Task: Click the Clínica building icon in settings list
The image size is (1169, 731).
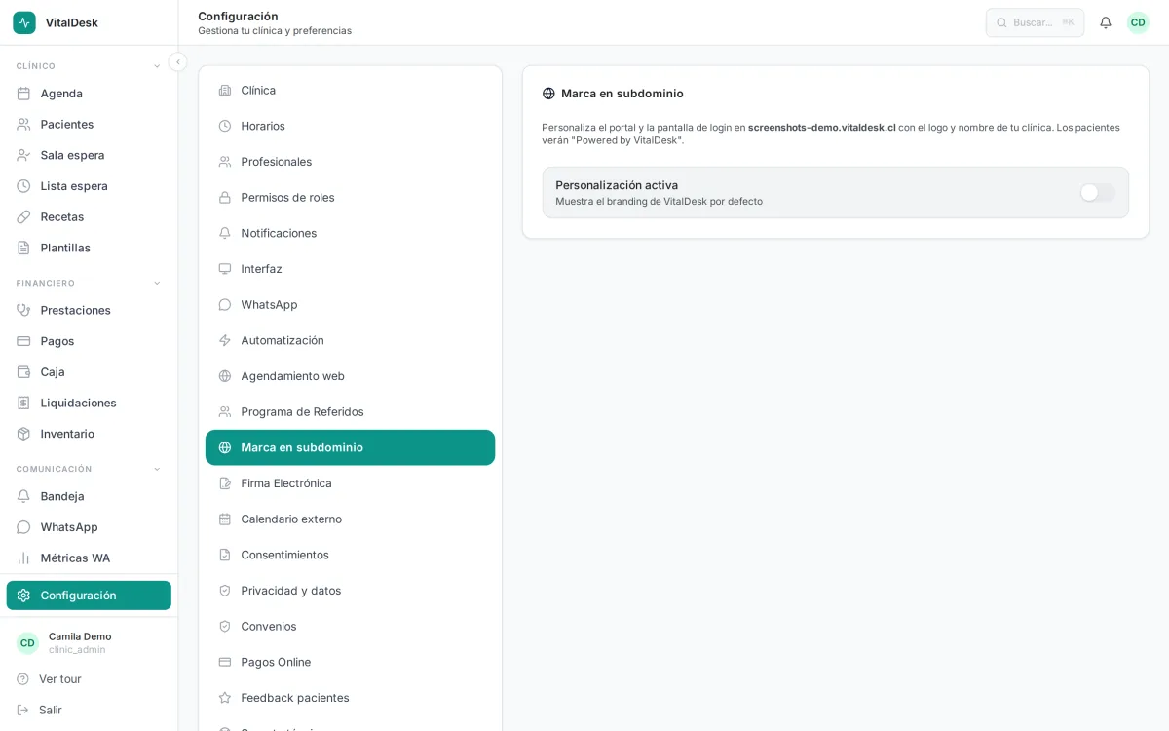Action: click(225, 90)
